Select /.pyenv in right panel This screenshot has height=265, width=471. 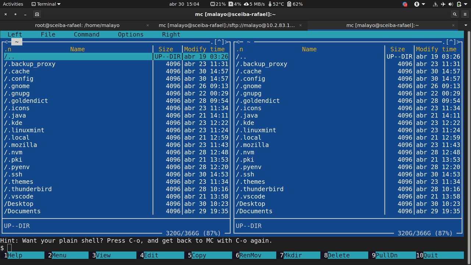(348, 167)
